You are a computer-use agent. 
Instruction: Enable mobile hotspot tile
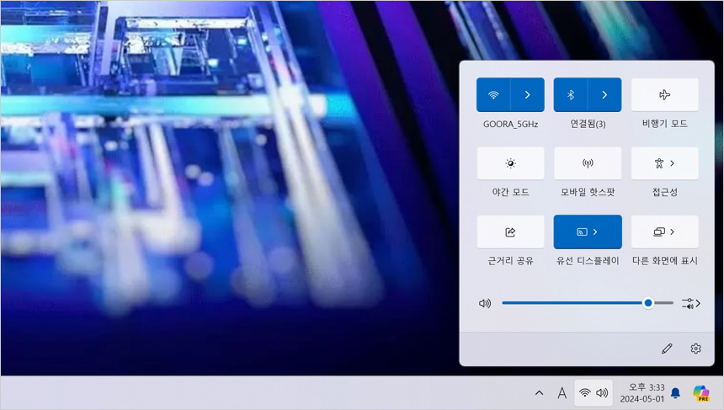point(588,163)
